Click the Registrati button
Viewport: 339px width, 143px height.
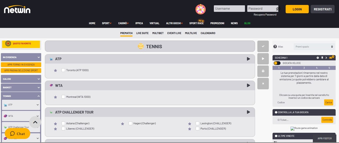point(322,9)
